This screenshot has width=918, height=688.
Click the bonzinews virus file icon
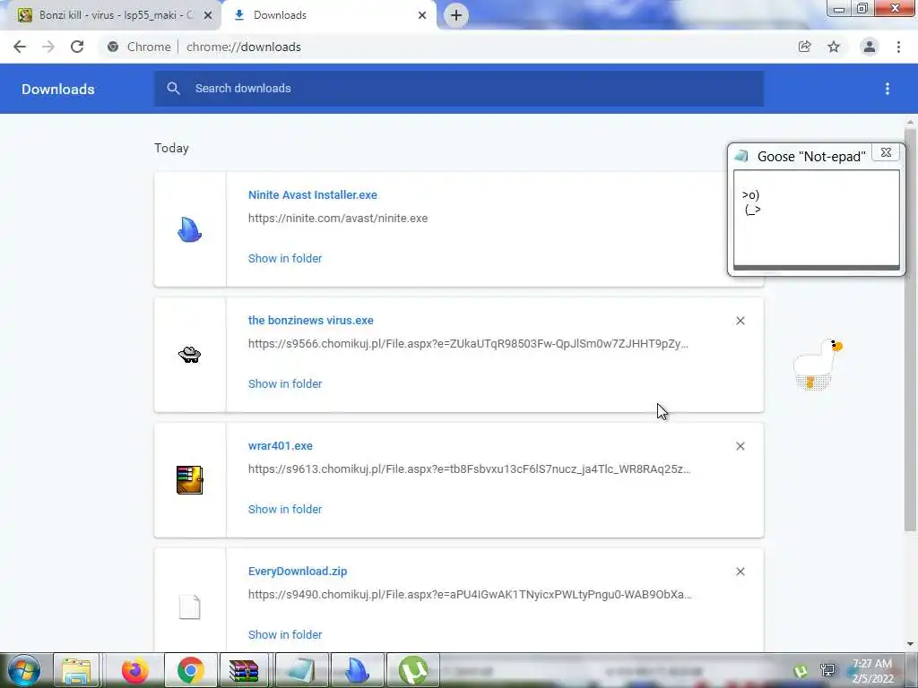tap(190, 355)
